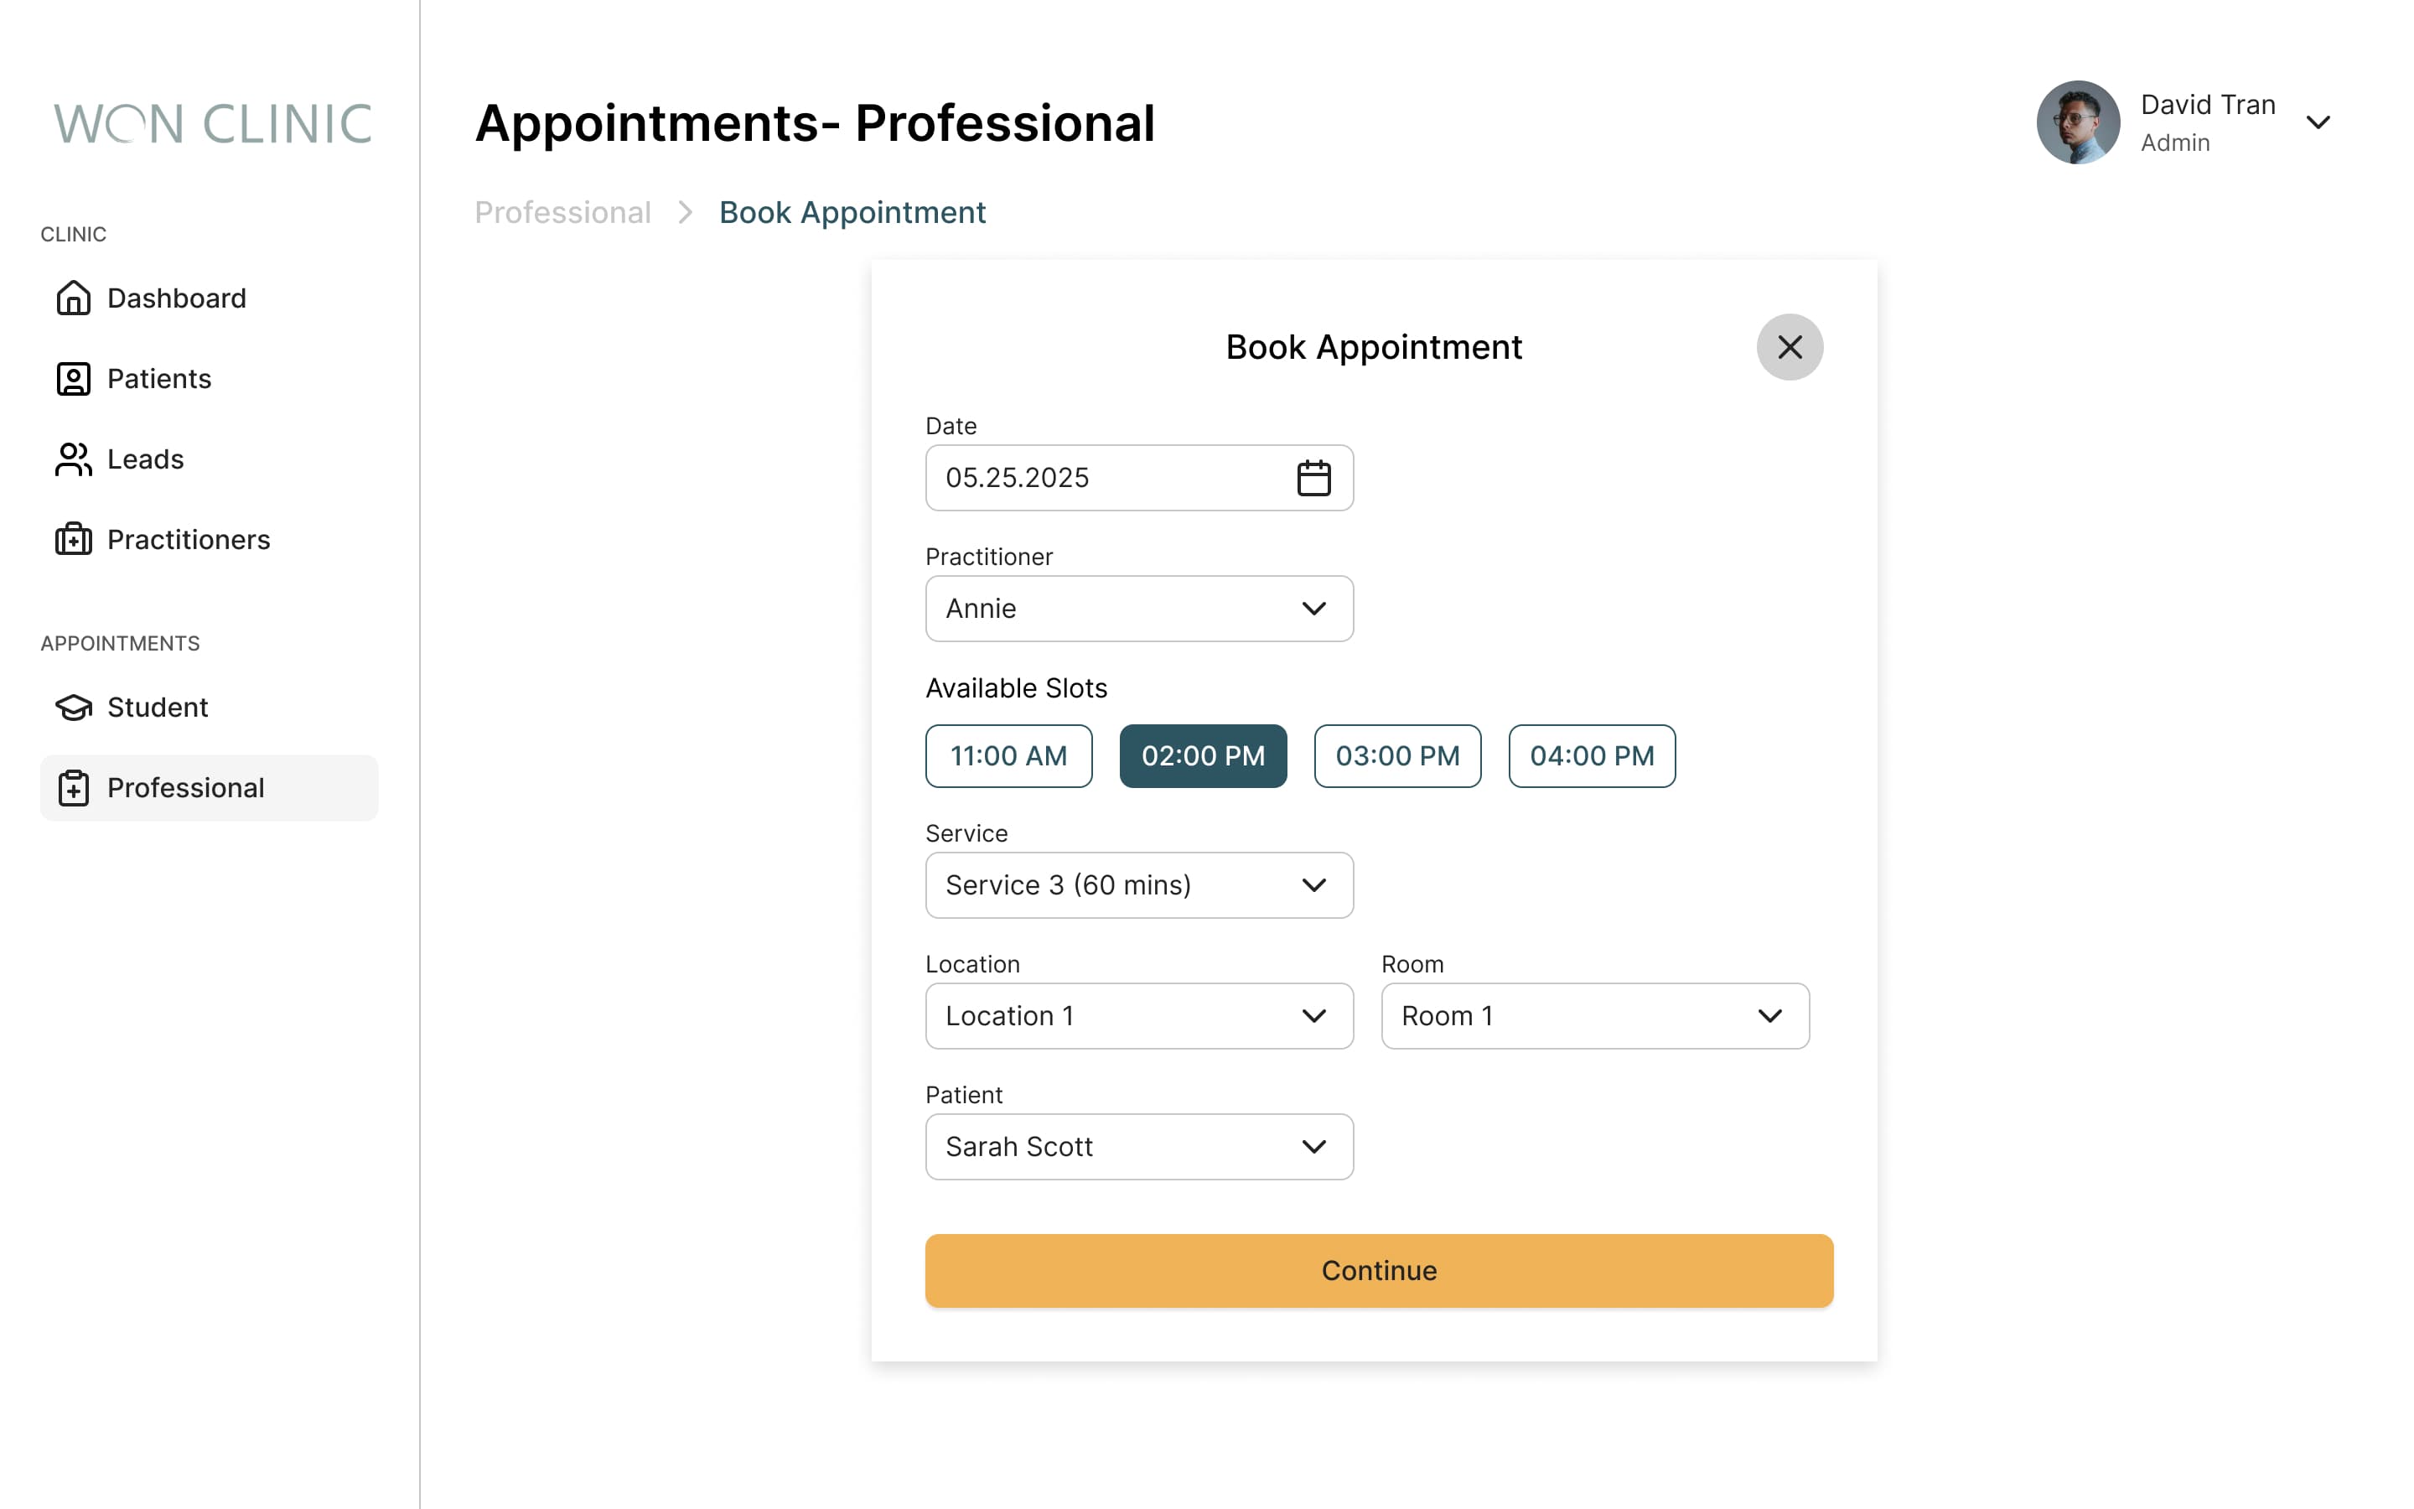The width and height of the screenshot is (2414, 1509).
Task: Expand the Service 3 (60 mins) dropdown
Action: tap(1139, 884)
